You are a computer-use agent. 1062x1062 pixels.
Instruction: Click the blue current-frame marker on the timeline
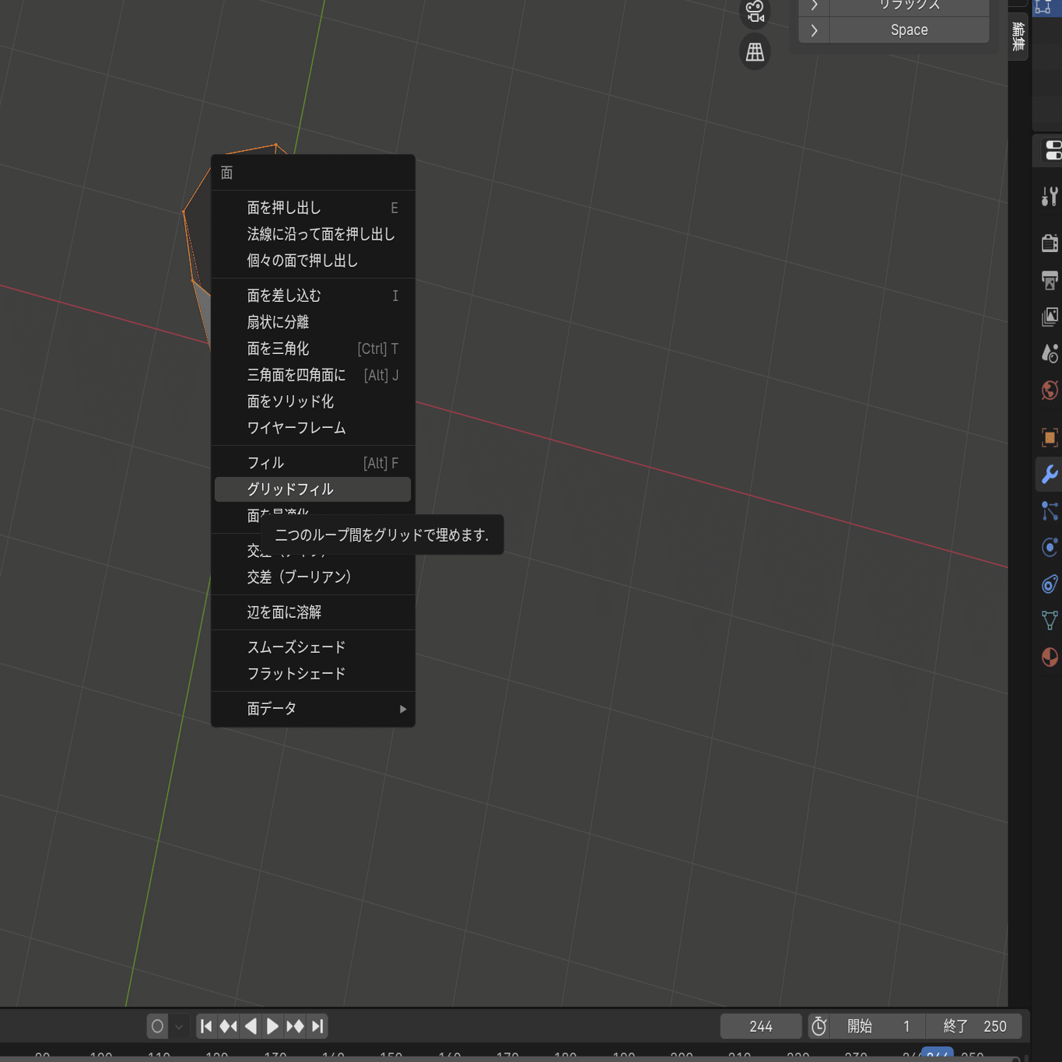938,1054
